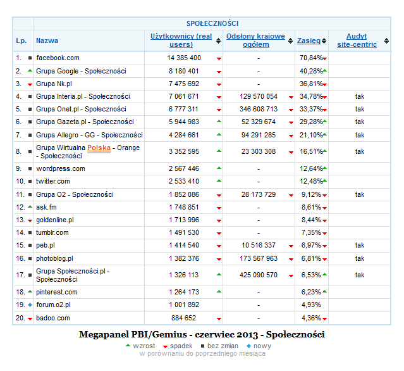Click red down arrow beside Grupa Nk.pl rank
This screenshot has width=404, height=371.
coord(30,84)
